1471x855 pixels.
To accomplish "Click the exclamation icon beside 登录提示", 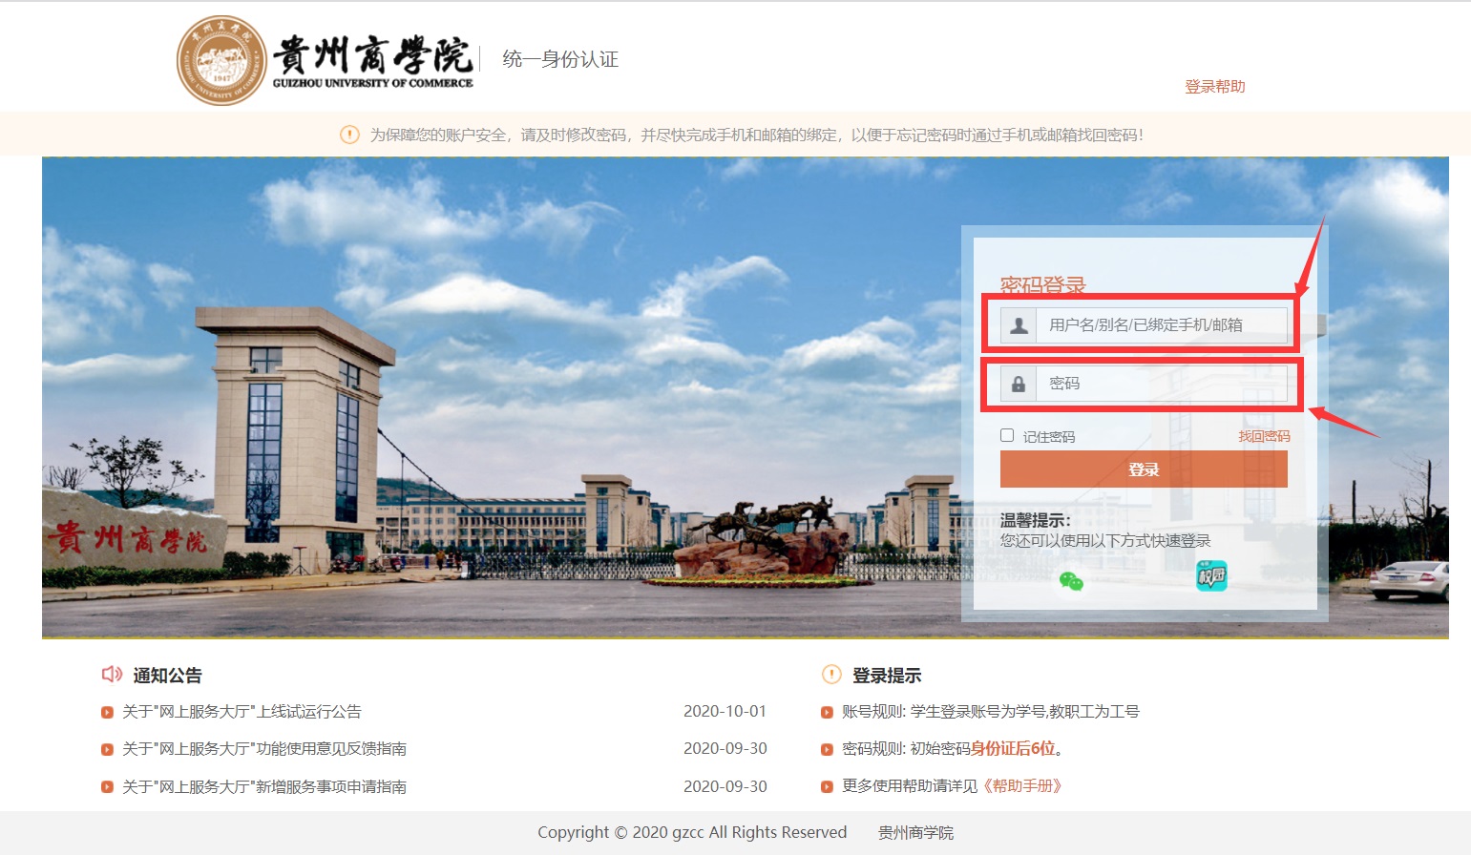I will 831,675.
